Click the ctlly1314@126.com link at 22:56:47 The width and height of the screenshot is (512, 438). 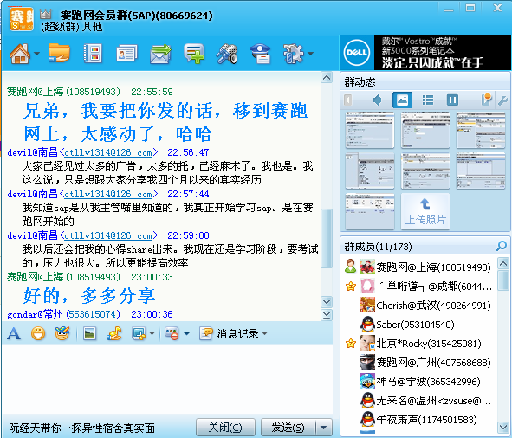point(108,152)
